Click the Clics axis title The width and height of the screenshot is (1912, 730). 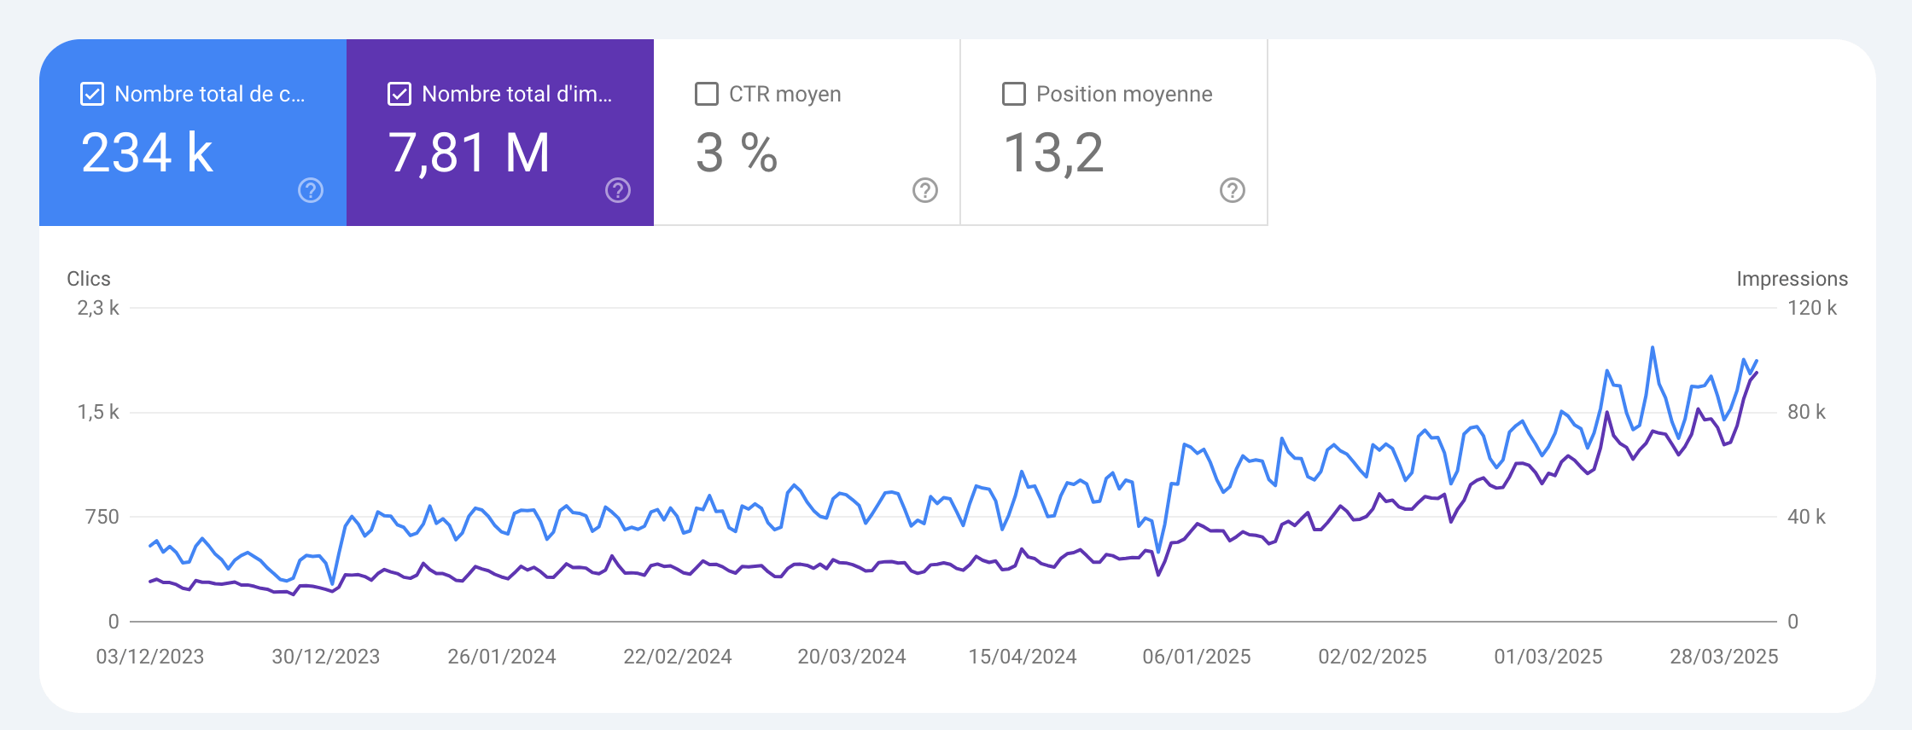point(89,279)
